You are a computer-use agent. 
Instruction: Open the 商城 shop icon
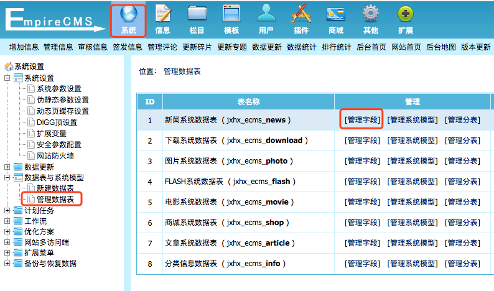click(335, 15)
